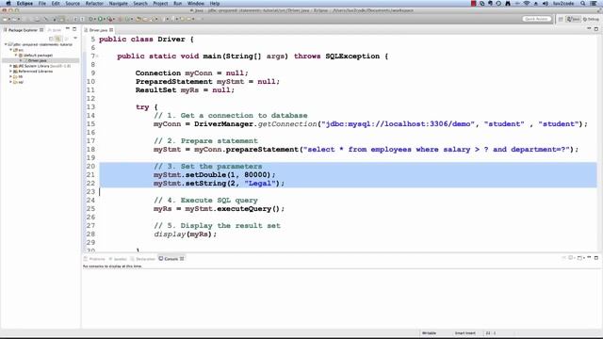603x339 pixels.
Task: Minimize the Package Explorer view
Action: [68, 29]
